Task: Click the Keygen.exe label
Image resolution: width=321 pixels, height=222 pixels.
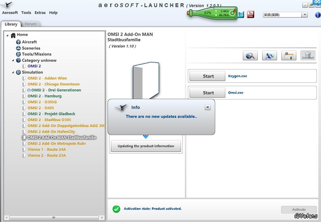Action: point(237,76)
